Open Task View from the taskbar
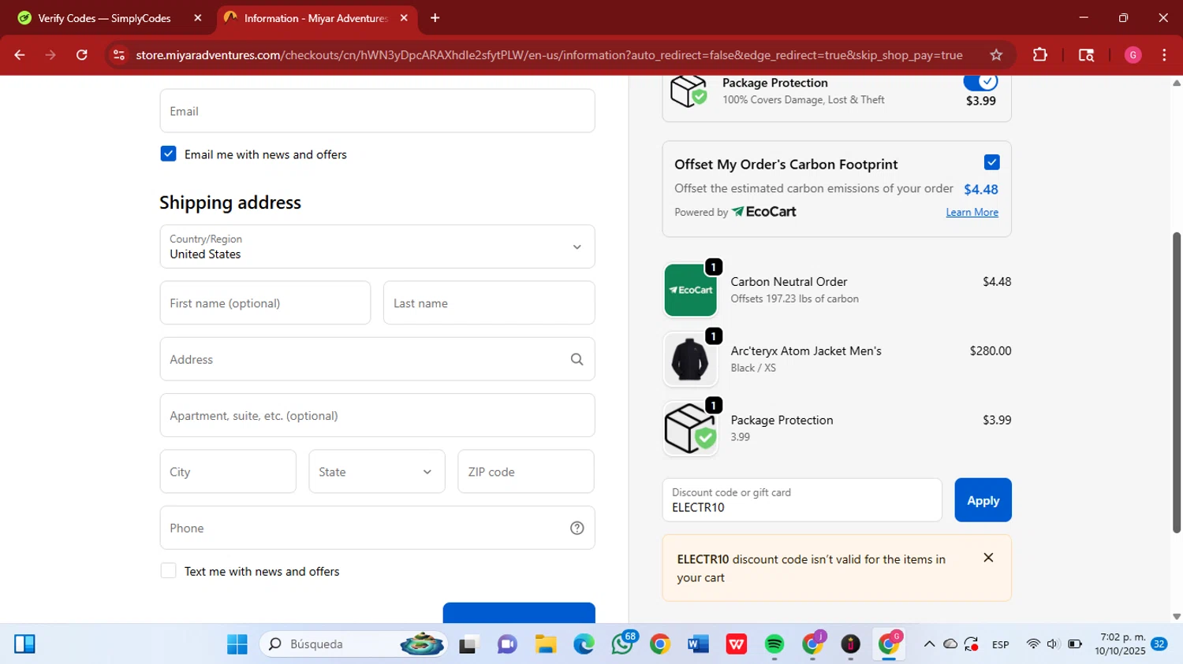The width and height of the screenshot is (1183, 664). pos(468,644)
